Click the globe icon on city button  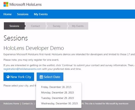8,77
